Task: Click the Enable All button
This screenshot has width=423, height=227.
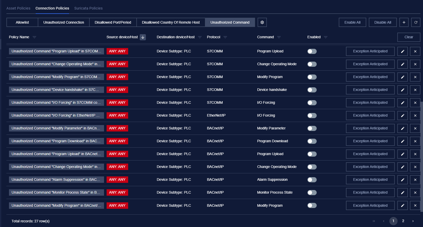Action: click(352, 22)
